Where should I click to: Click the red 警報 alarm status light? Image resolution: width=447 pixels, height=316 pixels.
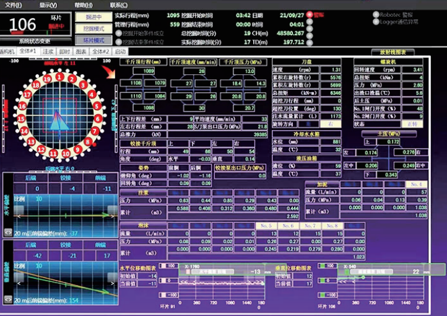pos(309,14)
